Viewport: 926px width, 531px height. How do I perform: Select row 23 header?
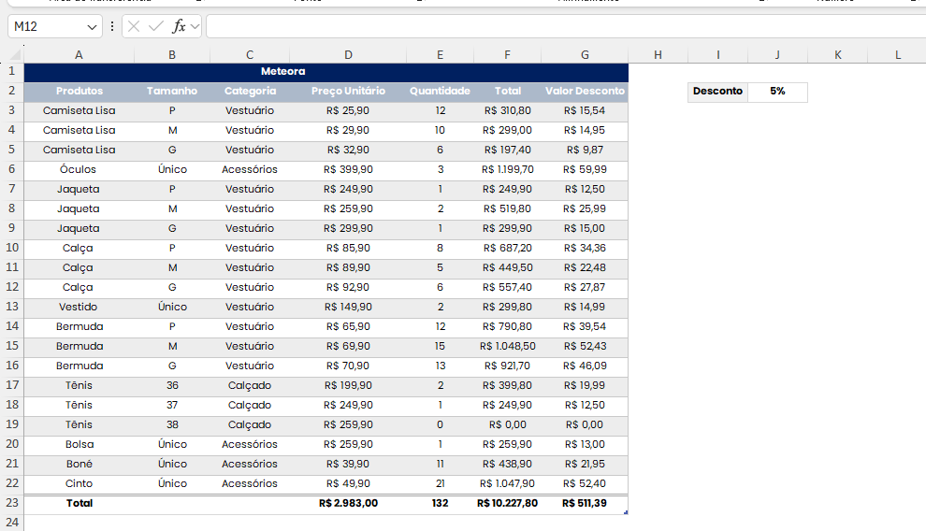coord(12,503)
